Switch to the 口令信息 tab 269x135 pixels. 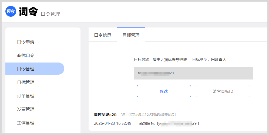point(103,35)
